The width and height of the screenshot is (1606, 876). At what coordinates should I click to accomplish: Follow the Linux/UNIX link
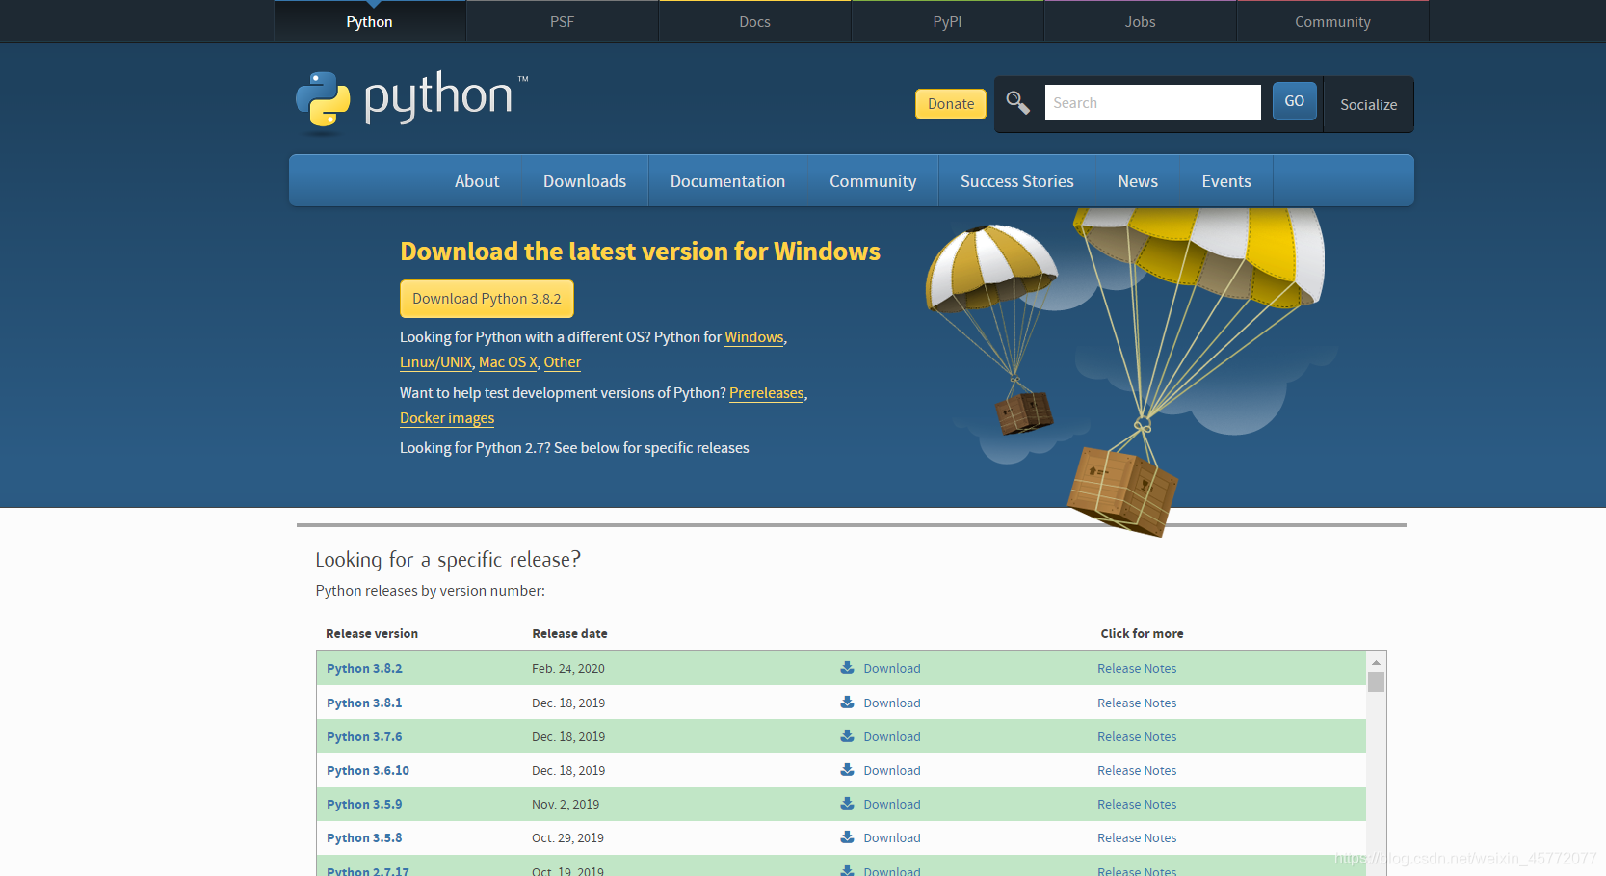436,362
